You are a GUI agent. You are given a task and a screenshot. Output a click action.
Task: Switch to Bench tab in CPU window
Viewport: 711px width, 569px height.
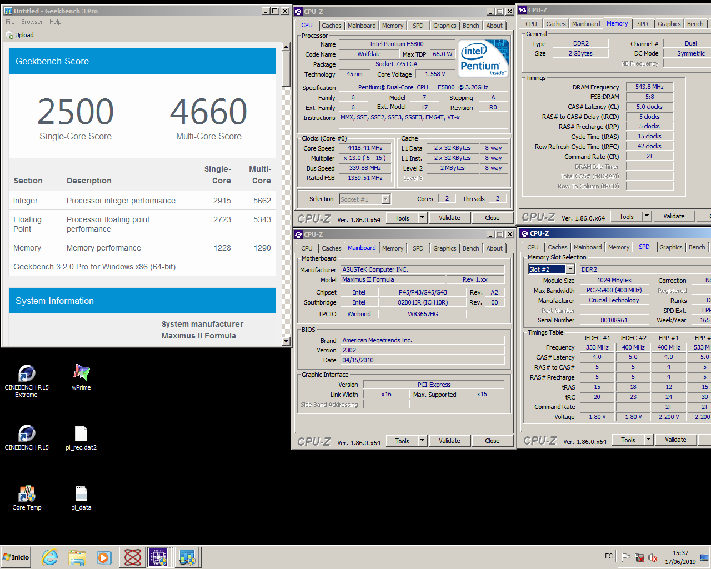tap(470, 26)
